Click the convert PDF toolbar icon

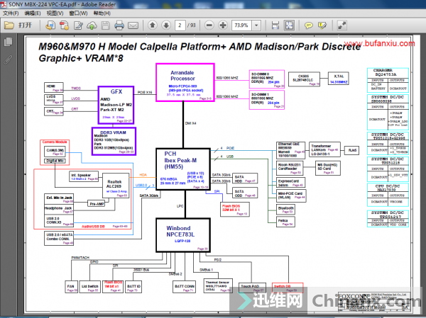tap(50, 25)
